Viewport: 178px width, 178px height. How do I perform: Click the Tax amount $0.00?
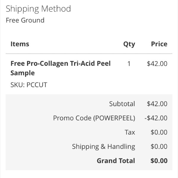pyautogui.click(x=159, y=132)
